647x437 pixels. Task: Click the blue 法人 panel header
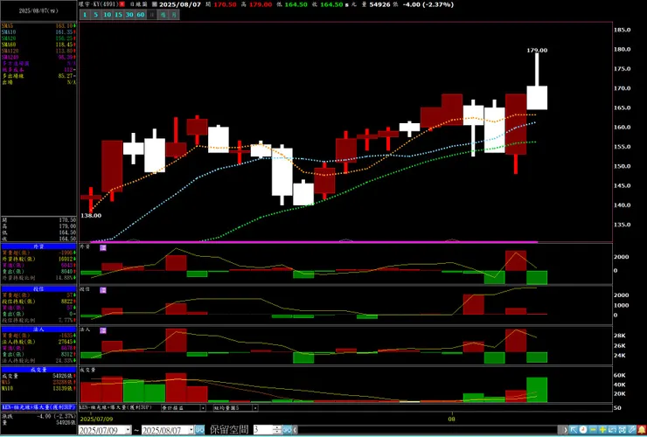(x=38, y=329)
